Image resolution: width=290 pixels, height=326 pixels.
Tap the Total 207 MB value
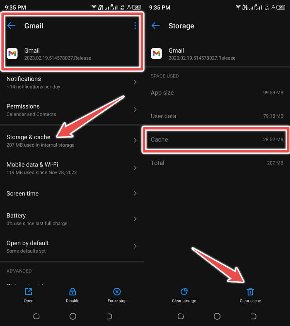click(x=275, y=163)
